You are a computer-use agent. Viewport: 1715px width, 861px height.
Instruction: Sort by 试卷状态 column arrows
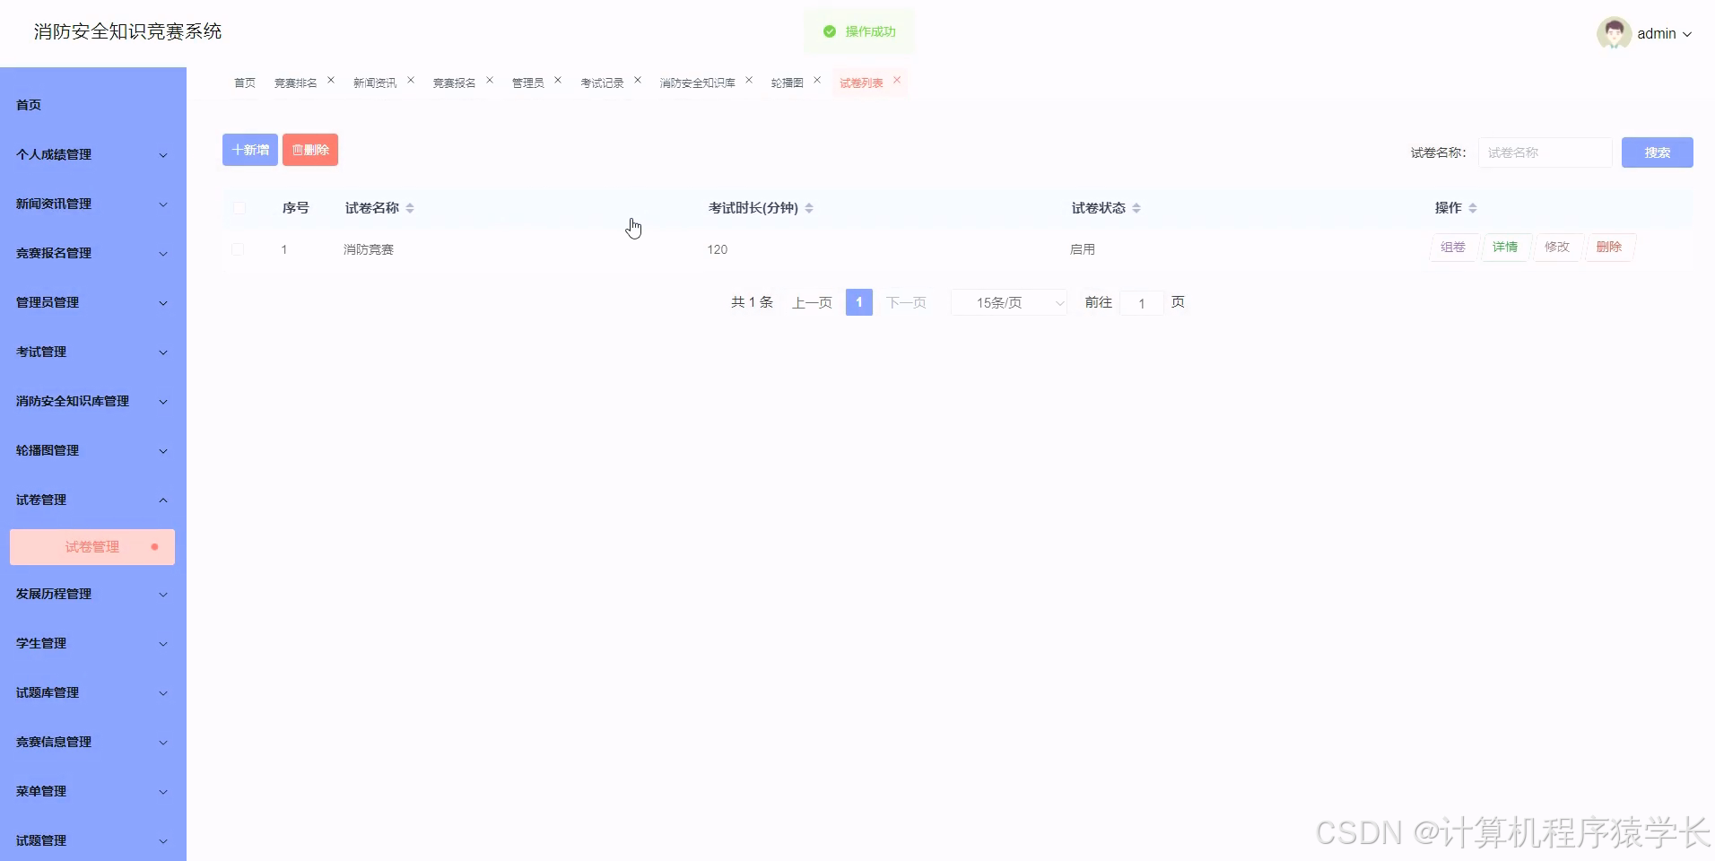tap(1136, 208)
